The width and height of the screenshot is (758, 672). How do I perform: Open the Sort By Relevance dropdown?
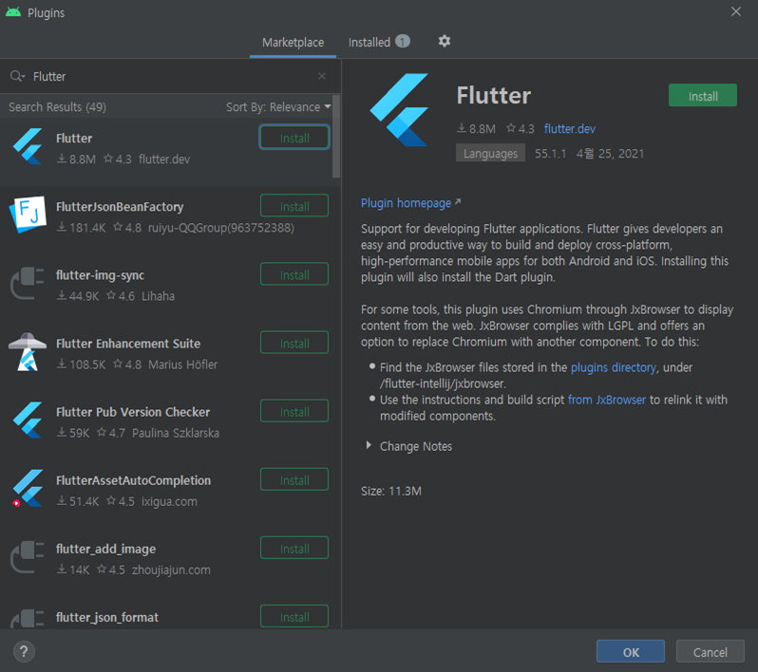[278, 106]
